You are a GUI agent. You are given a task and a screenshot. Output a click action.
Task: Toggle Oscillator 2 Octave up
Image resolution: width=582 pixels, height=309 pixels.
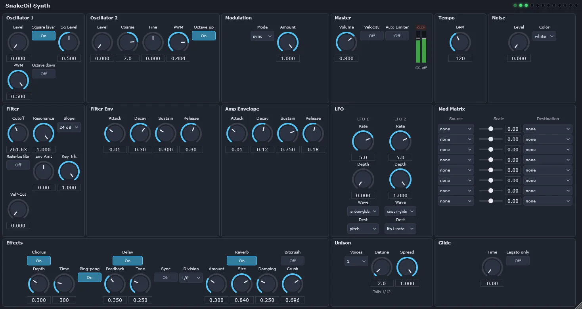204,36
